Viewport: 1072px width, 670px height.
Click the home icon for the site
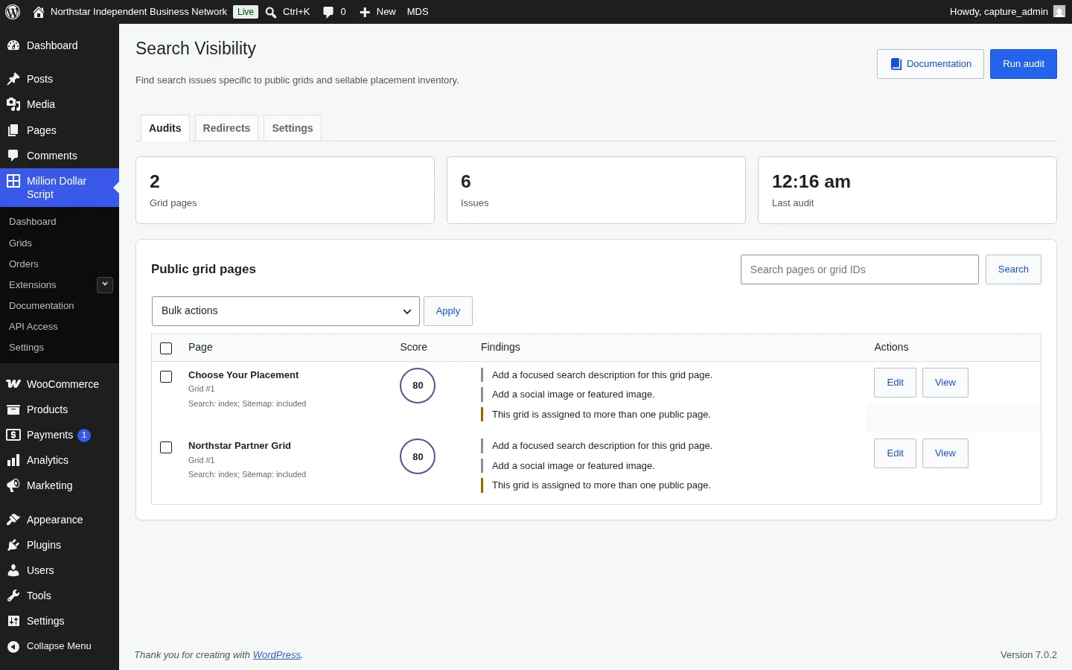[39, 12]
